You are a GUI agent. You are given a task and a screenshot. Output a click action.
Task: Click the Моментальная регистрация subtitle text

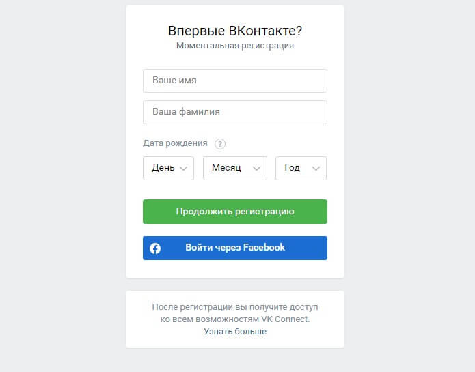click(235, 46)
